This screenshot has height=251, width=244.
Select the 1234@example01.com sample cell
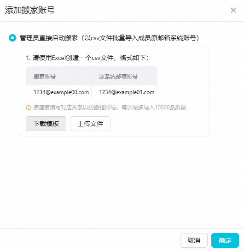(x=124, y=92)
